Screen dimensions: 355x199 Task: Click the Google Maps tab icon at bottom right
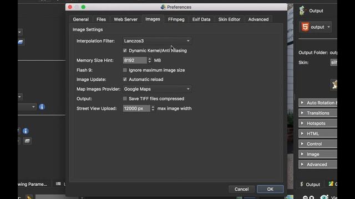[x=331, y=184]
